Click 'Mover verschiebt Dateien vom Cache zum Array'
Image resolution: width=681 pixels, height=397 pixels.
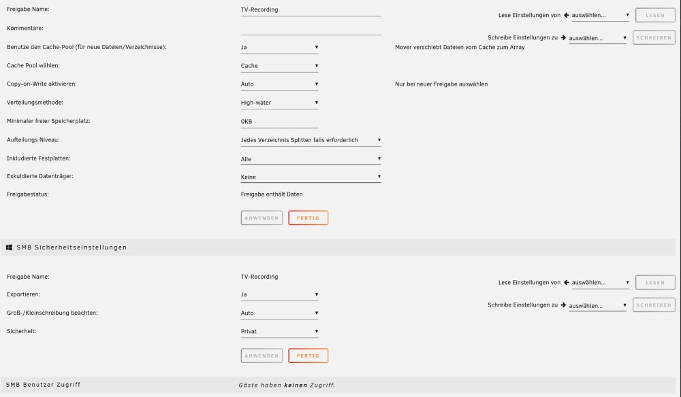point(460,47)
